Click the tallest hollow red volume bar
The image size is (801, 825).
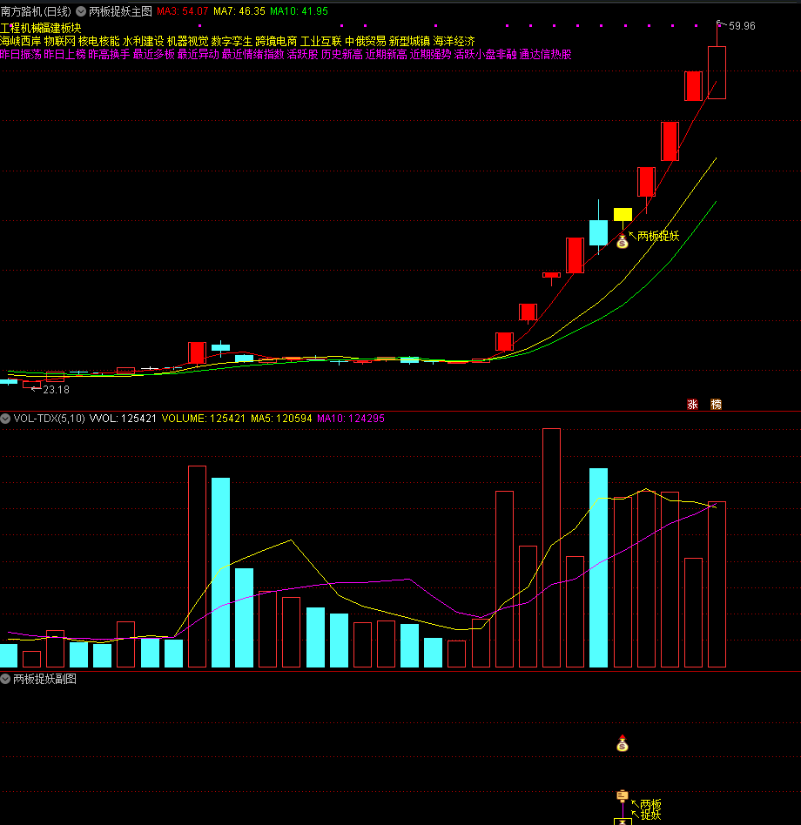(x=551, y=547)
